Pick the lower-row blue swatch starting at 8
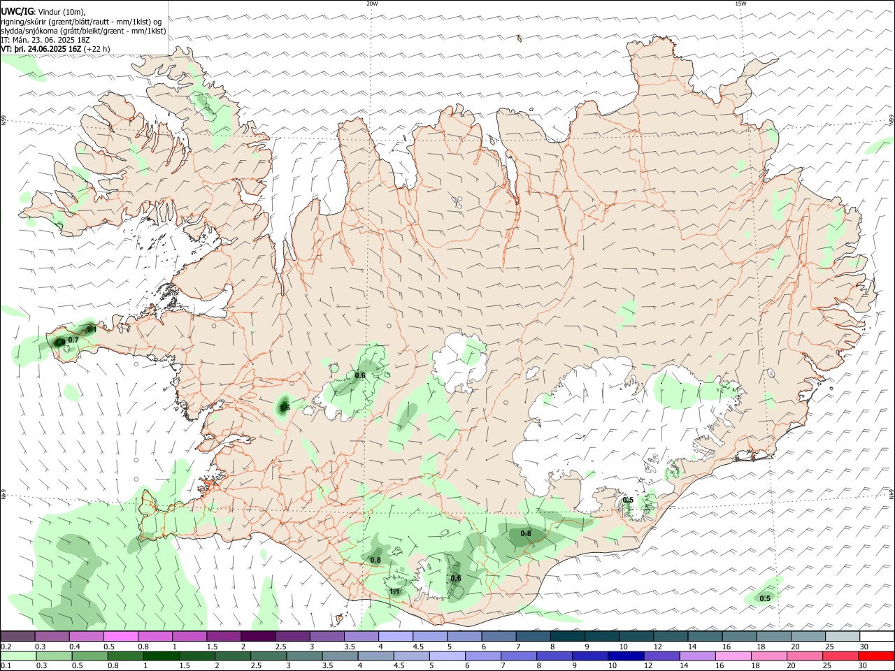Screen dimensions: 895x671 [x=554, y=656]
